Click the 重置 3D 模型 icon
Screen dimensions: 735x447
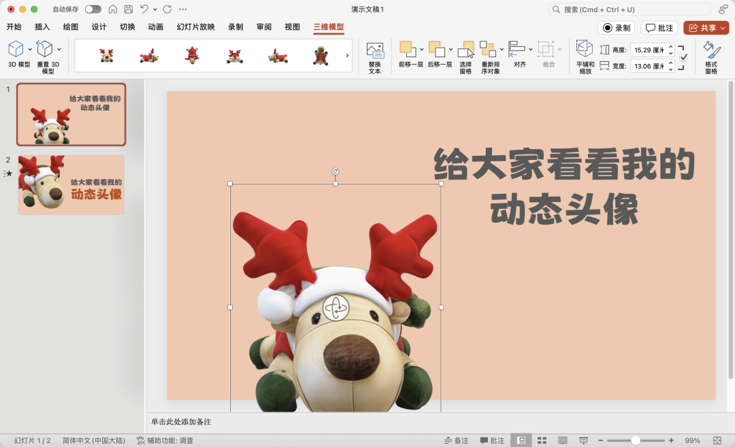click(x=44, y=49)
